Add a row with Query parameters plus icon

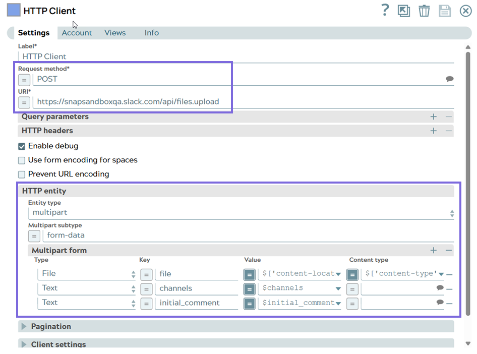click(x=433, y=116)
